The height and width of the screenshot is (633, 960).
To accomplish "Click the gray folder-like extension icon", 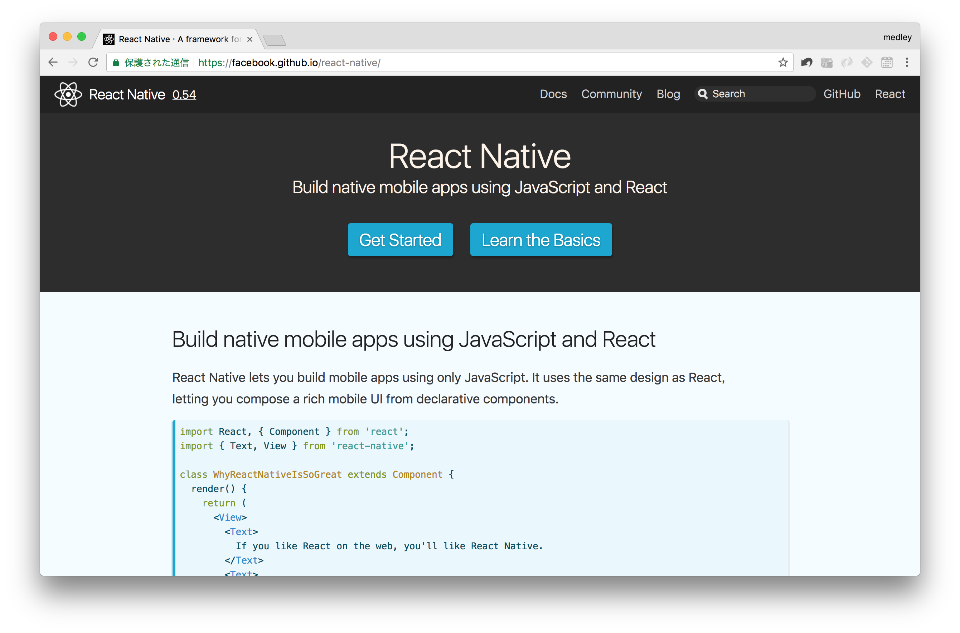I will tap(827, 63).
